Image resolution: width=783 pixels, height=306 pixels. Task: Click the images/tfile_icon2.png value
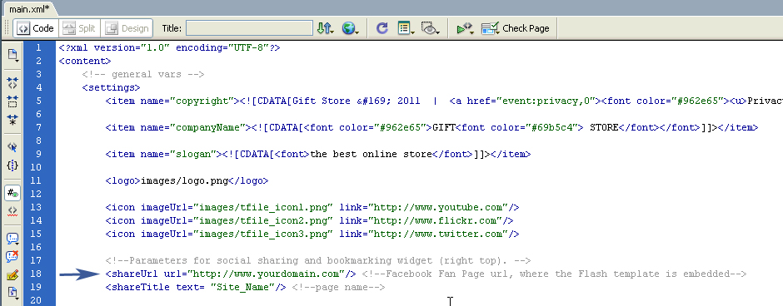click(262, 220)
